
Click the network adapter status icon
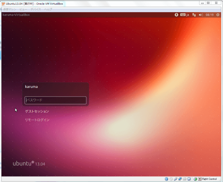180,179
